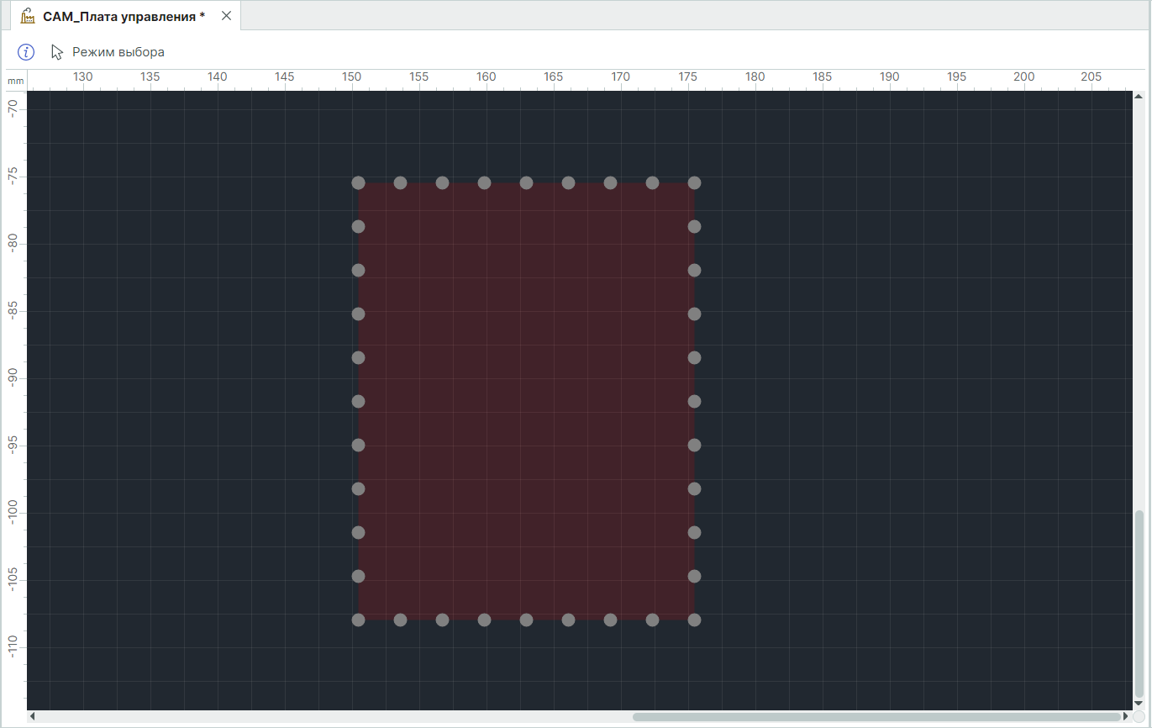
Task: Select the bottom-left corner pad of the rectangle
Action: point(358,620)
